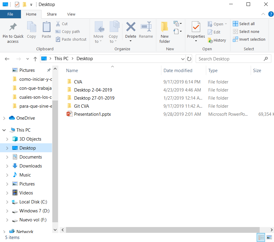Image resolution: width=274 pixels, height=242 pixels.
Task: Switch to Large icons view in status bar
Action: coord(269,237)
